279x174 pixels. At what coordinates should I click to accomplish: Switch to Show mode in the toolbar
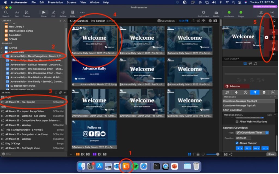pyautogui.click(x=44, y=14)
